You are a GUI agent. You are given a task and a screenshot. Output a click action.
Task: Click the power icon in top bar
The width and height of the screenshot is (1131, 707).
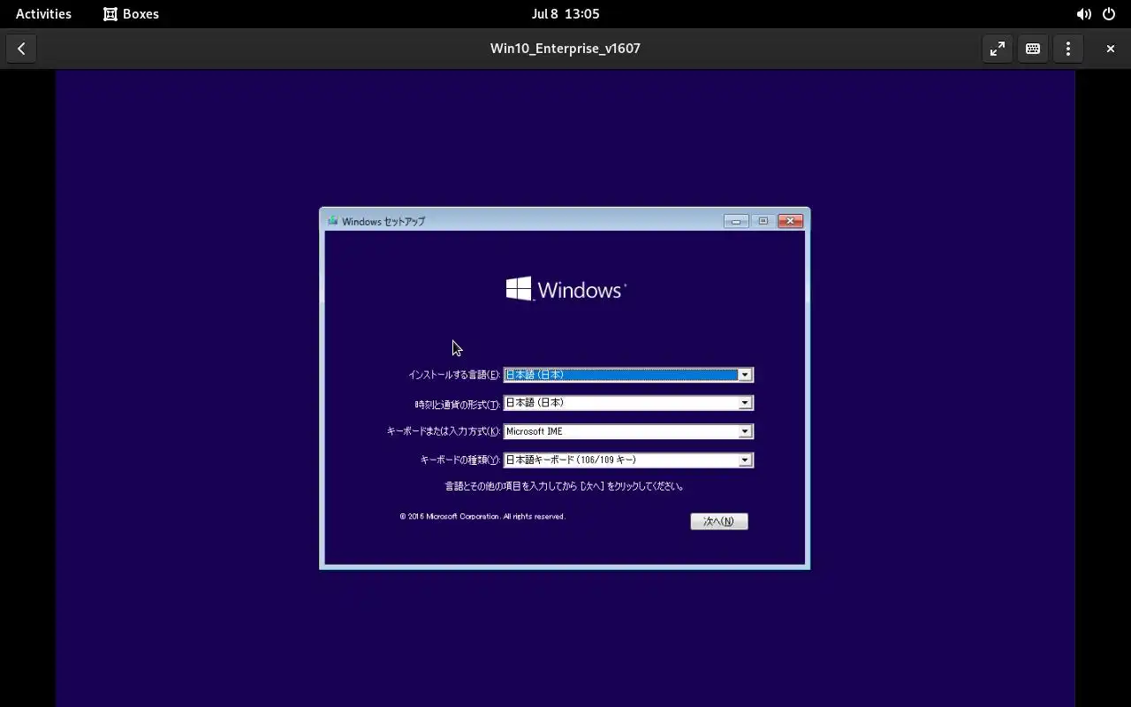click(1109, 14)
